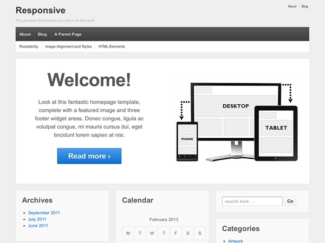Viewport: 325px width, 243px height.
Task: Click the W weekday calendar header
Action: 152,233
